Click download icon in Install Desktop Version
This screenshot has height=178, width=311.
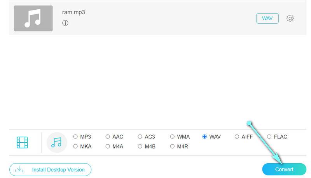pyautogui.click(x=19, y=169)
